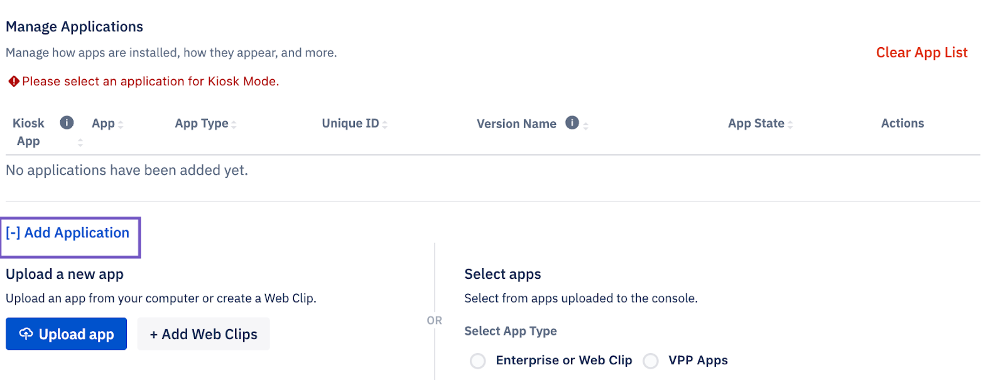
Task: Click the Unique ID column header label
Action: tap(350, 123)
